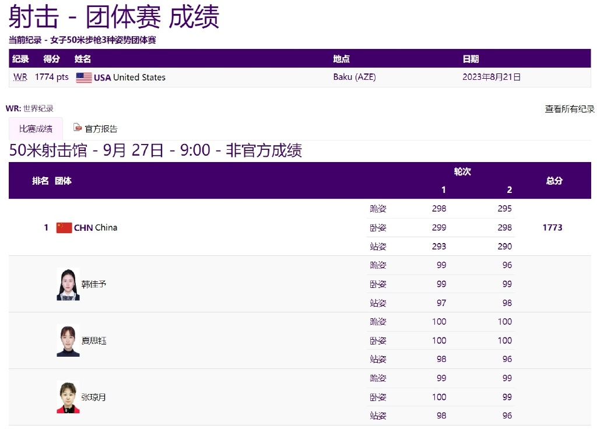The height and width of the screenshot is (429, 597).
Task: Click the WR abbreviation in record row
Action: [x=20, y=78]
